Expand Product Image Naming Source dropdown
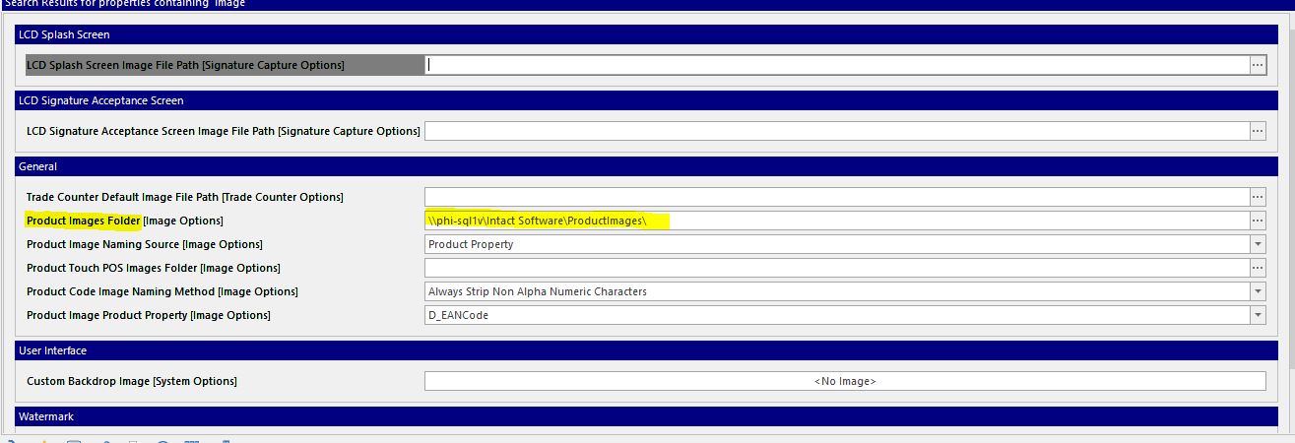The width and height of the screenshot is (1295, 443). pyautogui.click(x=1258, y=244)
